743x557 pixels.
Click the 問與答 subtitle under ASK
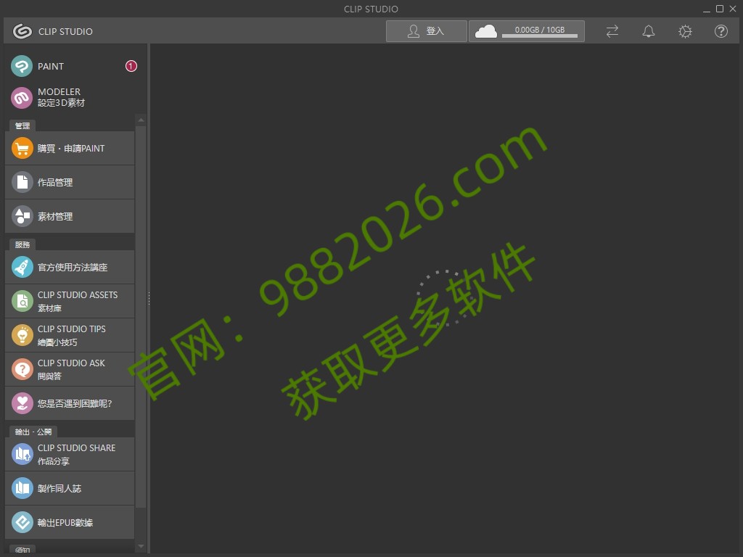pyautogui.click(x=50, y=376)
